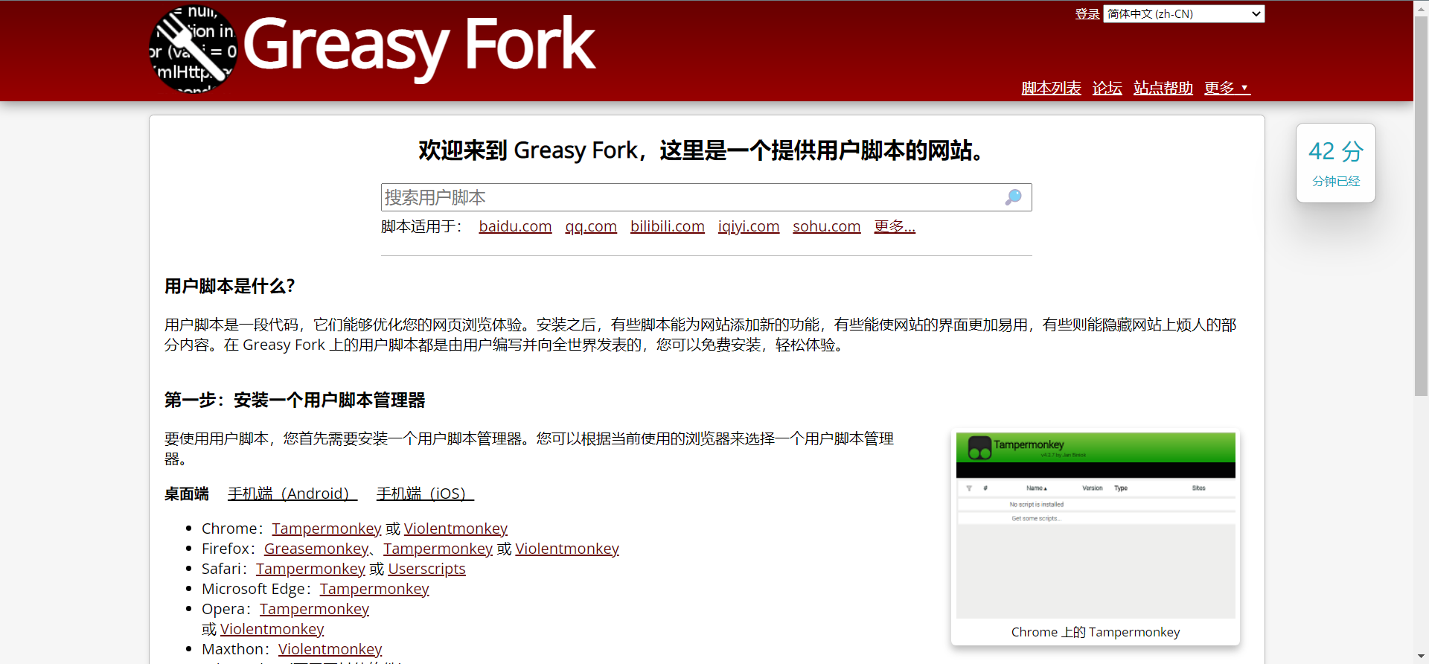The image size is (1429, 664).
Task: Show scripts for bilibili.com
Action: (667, 226)
